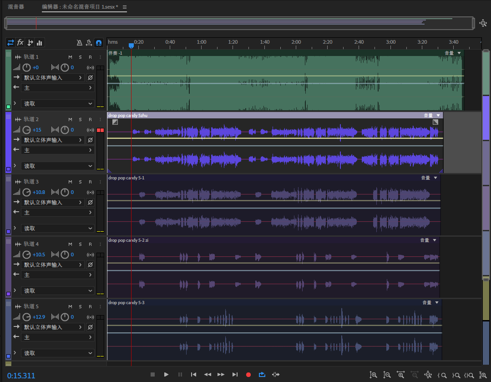The height and width of the screenshot is (382, 491).
Task: Toggle the metronome icon
Action: tap(79, 43)
